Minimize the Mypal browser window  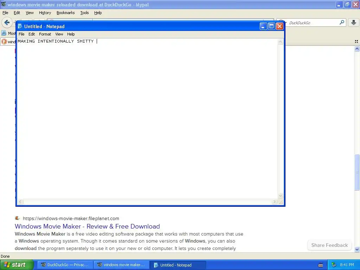[x=339, y=4]
